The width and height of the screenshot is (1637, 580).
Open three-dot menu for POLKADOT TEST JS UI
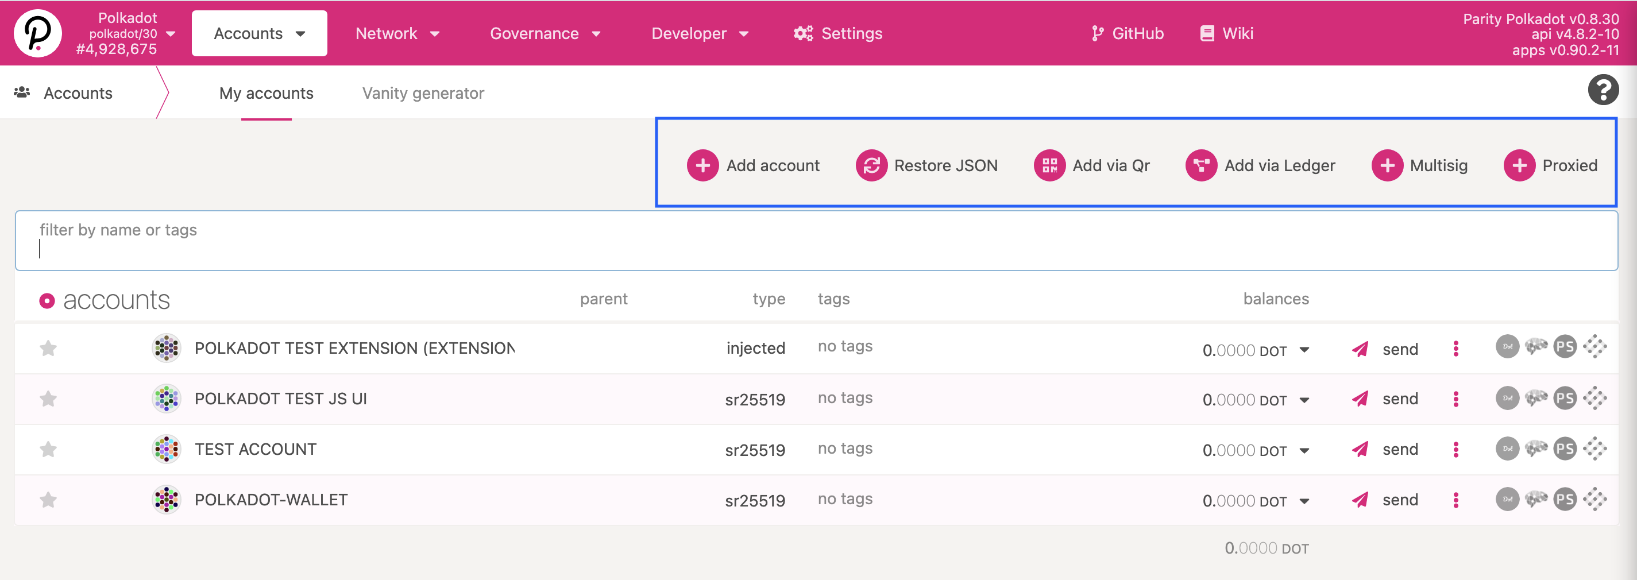tap(1456, 399)
